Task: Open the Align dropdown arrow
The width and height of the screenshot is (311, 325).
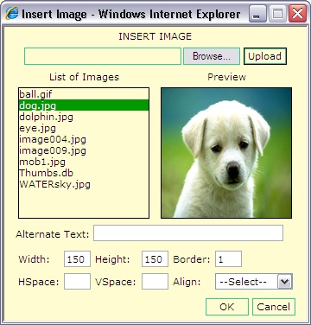Action: pos(285,282)
